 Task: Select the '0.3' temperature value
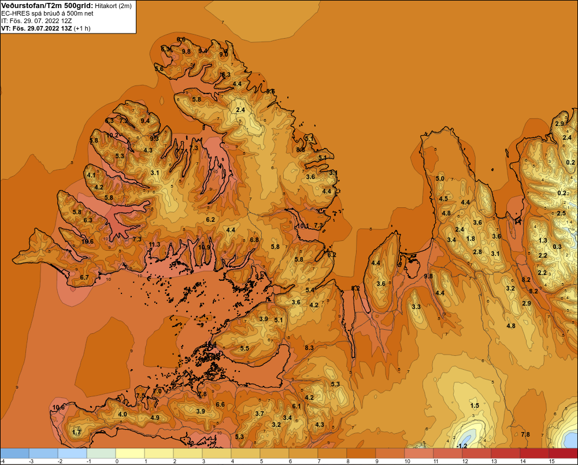557,247
